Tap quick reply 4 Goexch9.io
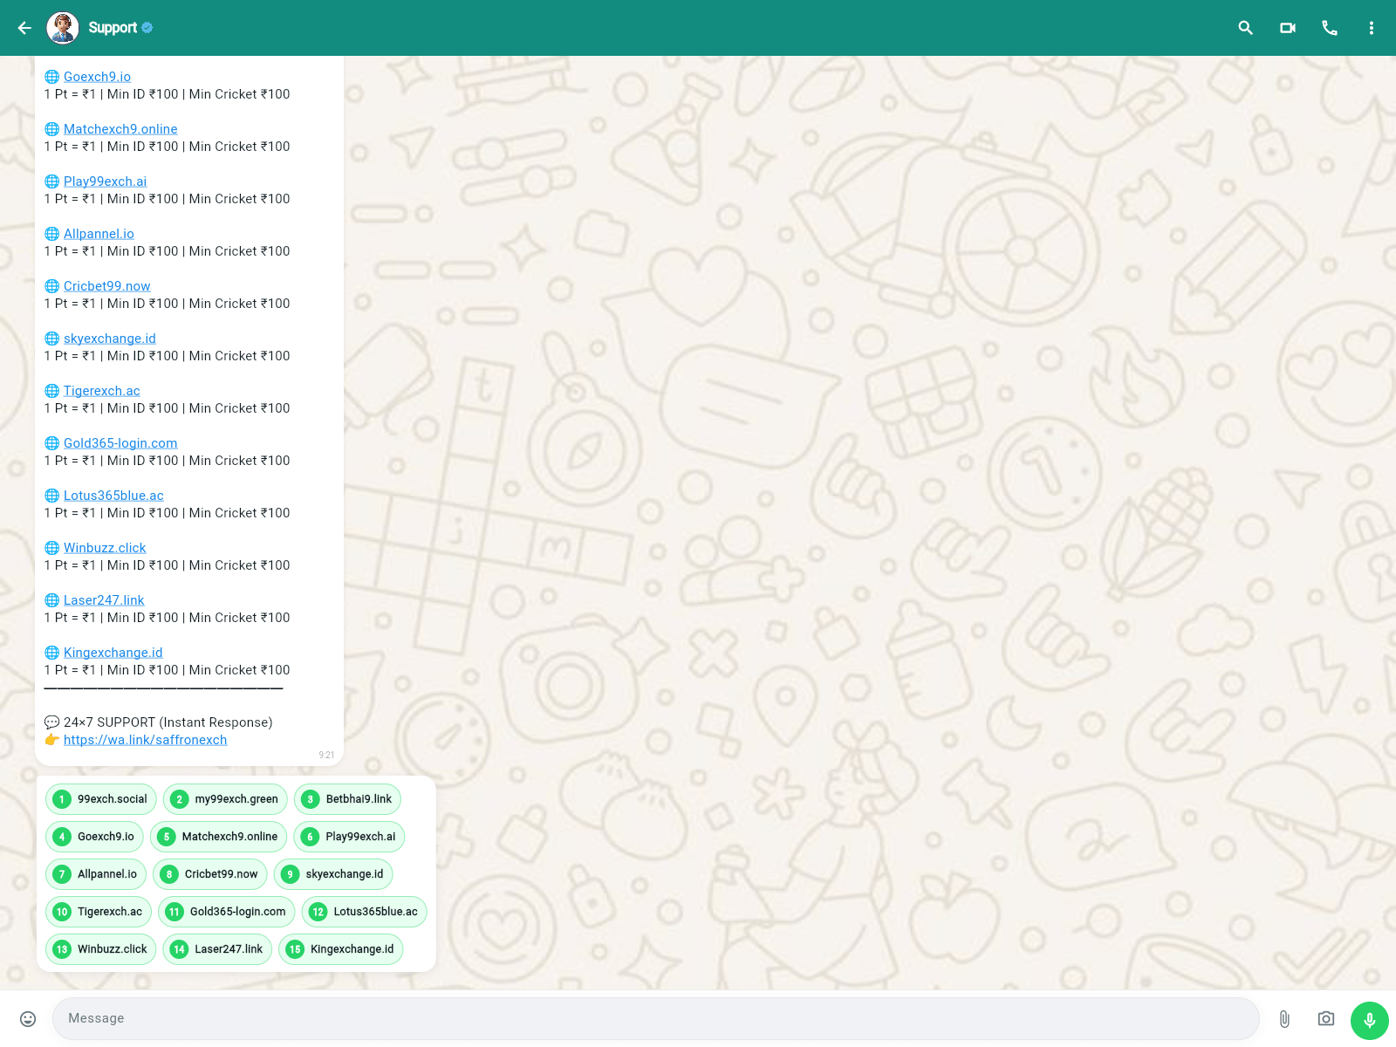Viewport: 1396px width, 1047px height. pos(94,837)
